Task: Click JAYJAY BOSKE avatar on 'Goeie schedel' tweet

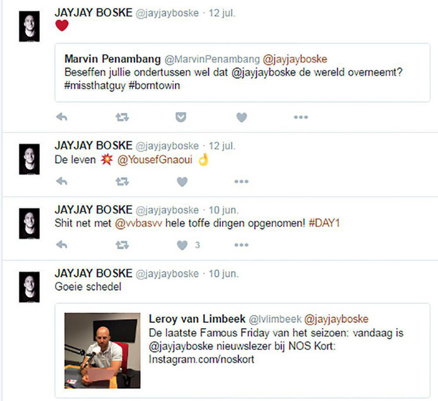Action: tap(29, 287)
